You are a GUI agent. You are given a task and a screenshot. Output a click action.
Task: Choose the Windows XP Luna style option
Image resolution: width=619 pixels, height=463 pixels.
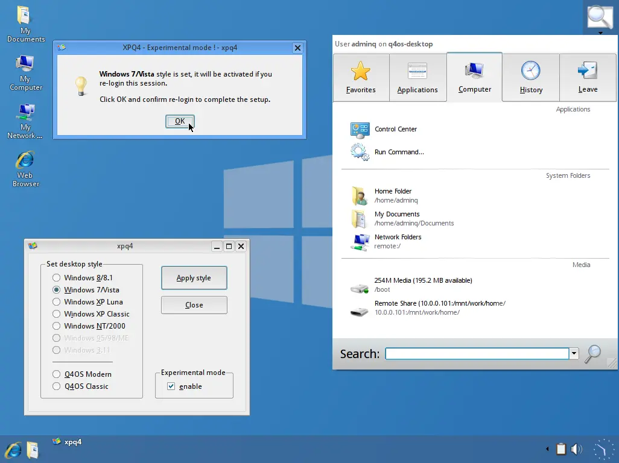click(x=57, y=302)
